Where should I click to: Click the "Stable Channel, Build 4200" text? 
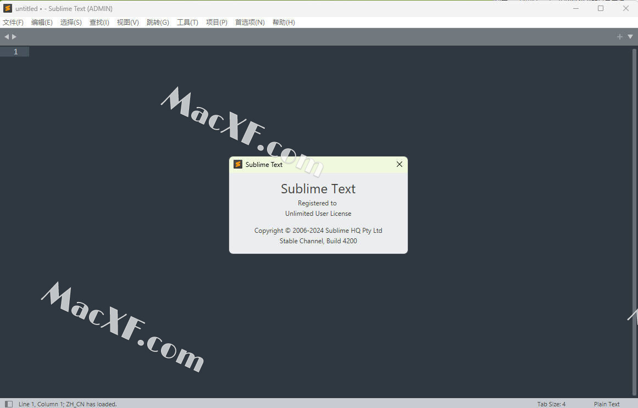(318, 241)
